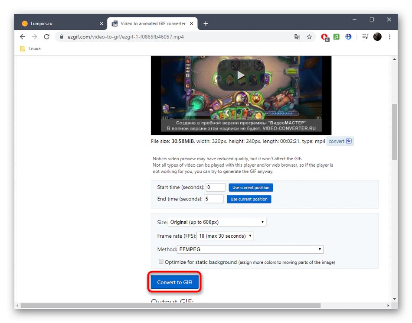Close the Lumpics.ru tab

click(x=101, y=24)
